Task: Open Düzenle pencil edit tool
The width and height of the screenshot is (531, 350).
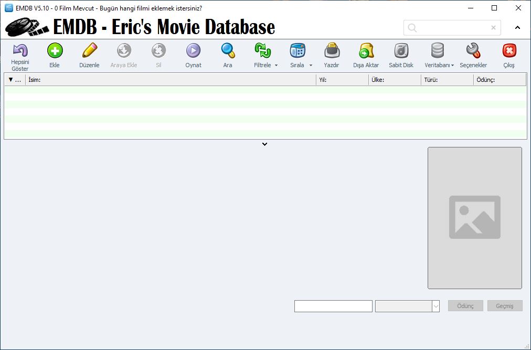Action: (89, 50)
